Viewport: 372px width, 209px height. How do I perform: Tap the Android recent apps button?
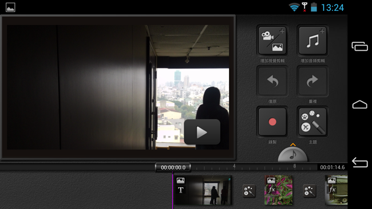(359, 46)
